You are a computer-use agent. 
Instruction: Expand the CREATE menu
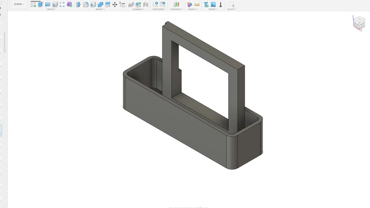51,9
